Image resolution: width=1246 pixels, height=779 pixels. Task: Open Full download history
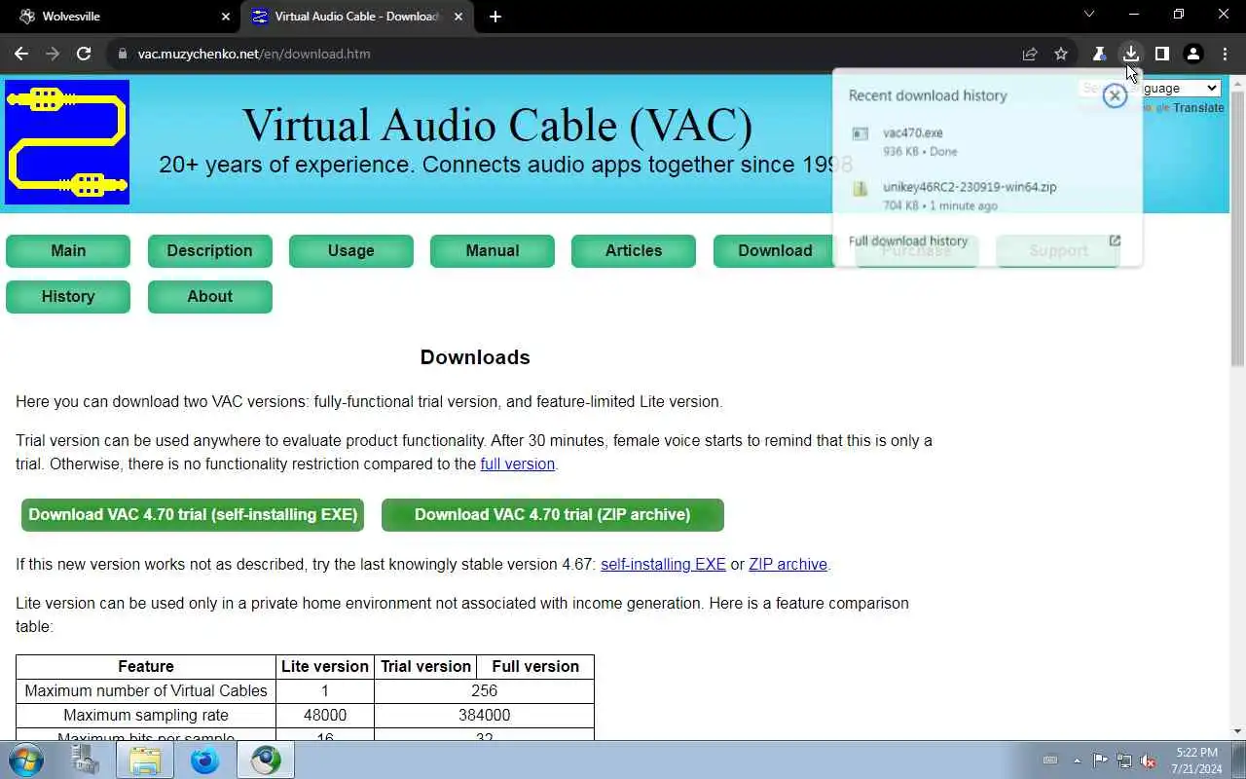[x=908, y=241]
